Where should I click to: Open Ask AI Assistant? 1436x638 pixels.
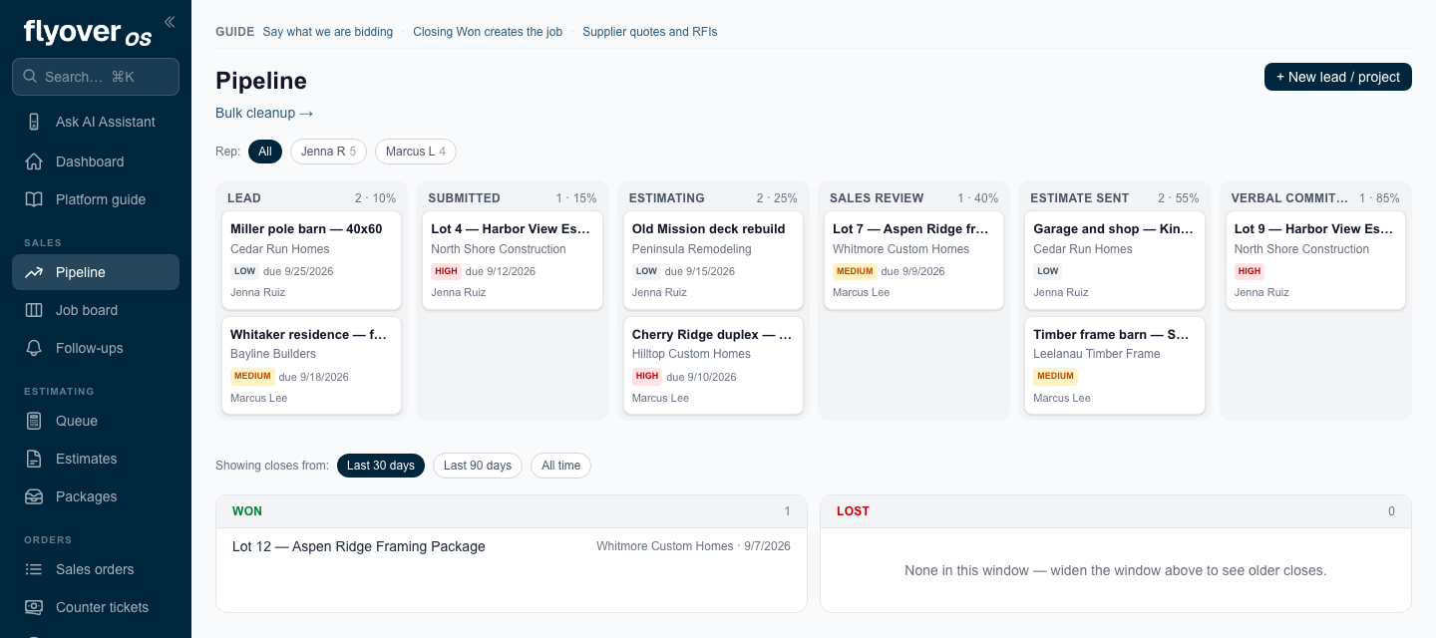click(x=96, y=122)
